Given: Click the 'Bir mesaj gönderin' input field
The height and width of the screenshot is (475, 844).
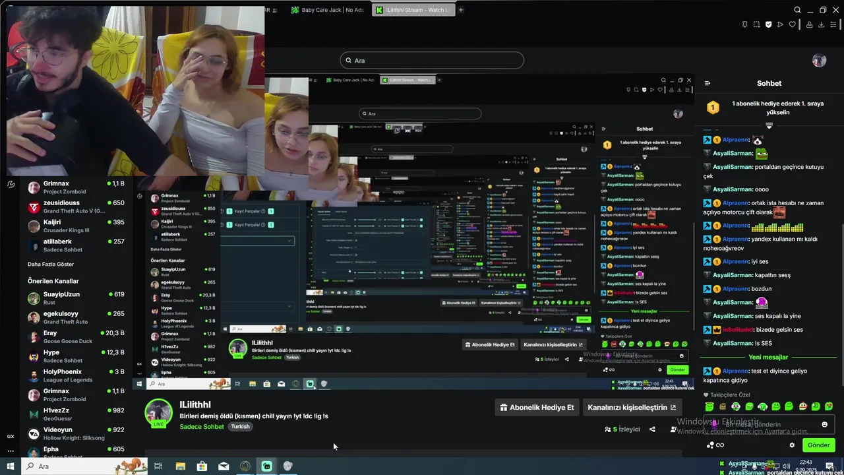Looking at the screenshot, I should point(768,424).
